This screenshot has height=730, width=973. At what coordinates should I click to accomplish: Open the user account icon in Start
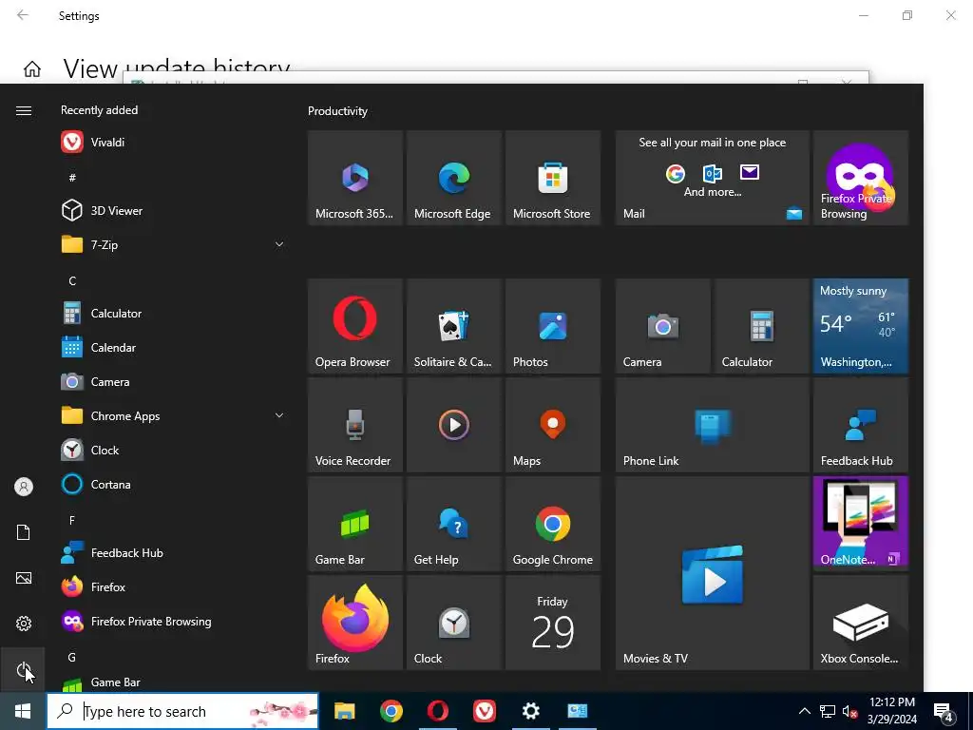tap(24, 487)
